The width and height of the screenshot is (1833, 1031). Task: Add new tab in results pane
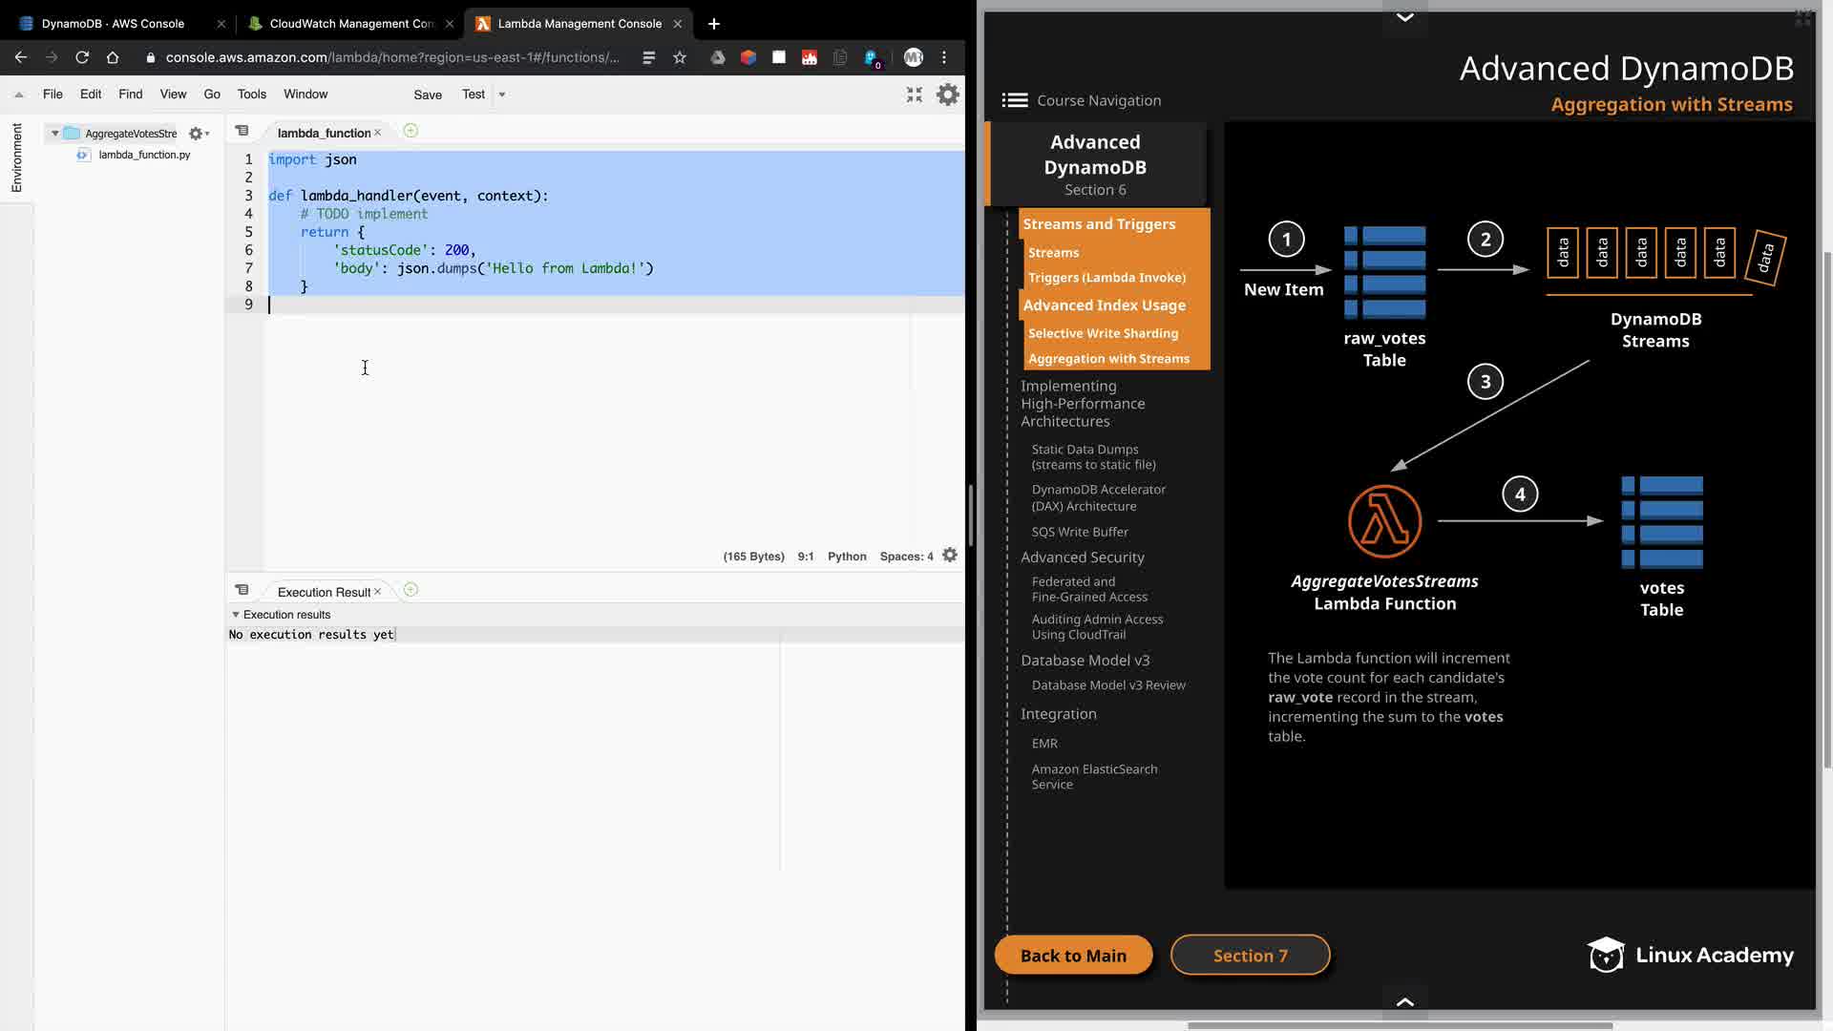coord(411,590)
